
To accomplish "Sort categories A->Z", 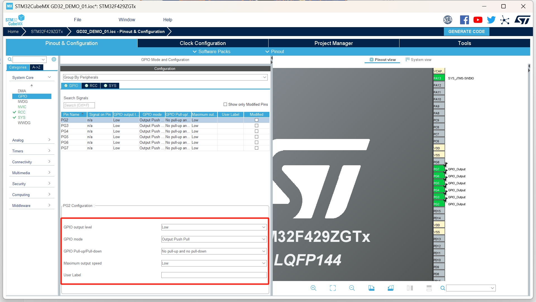I will 36,67.
